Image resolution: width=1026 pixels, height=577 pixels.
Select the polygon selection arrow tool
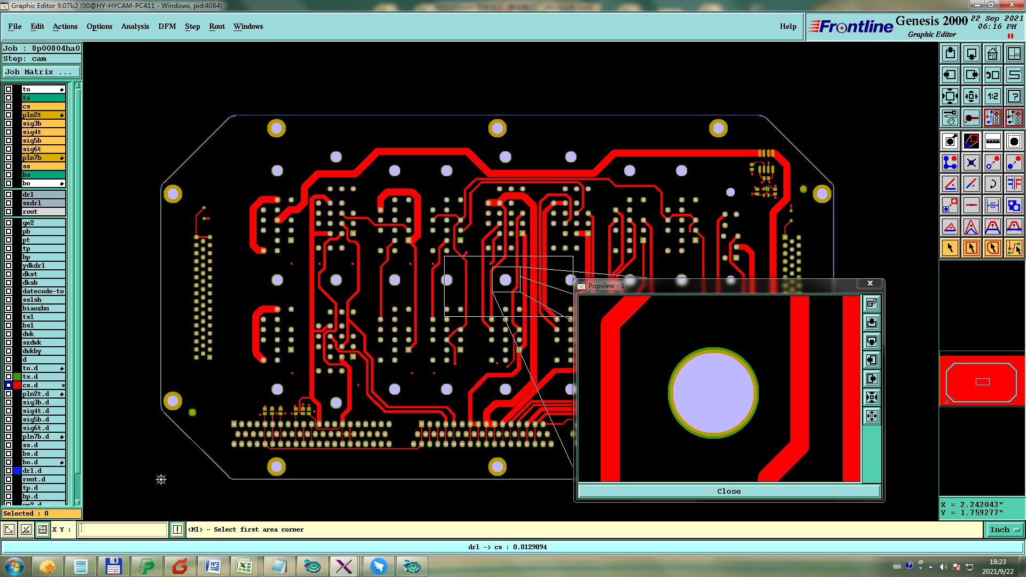[992, 248]
